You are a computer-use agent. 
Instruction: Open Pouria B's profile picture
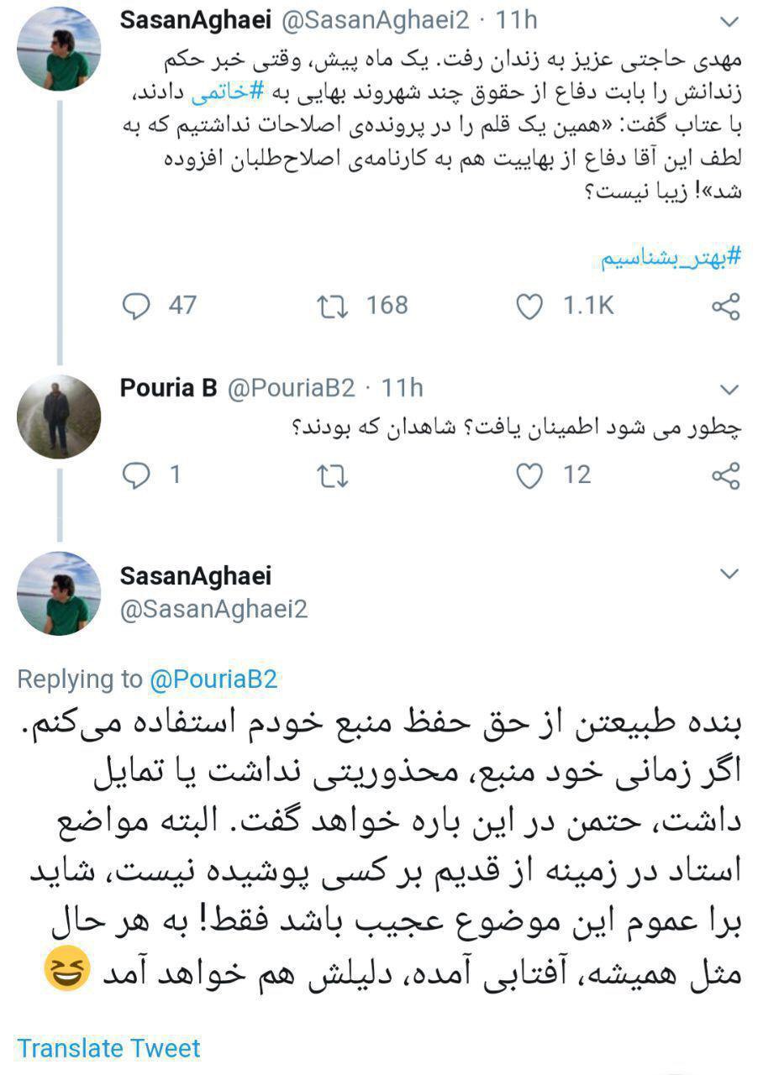click(x=59, y=417)
